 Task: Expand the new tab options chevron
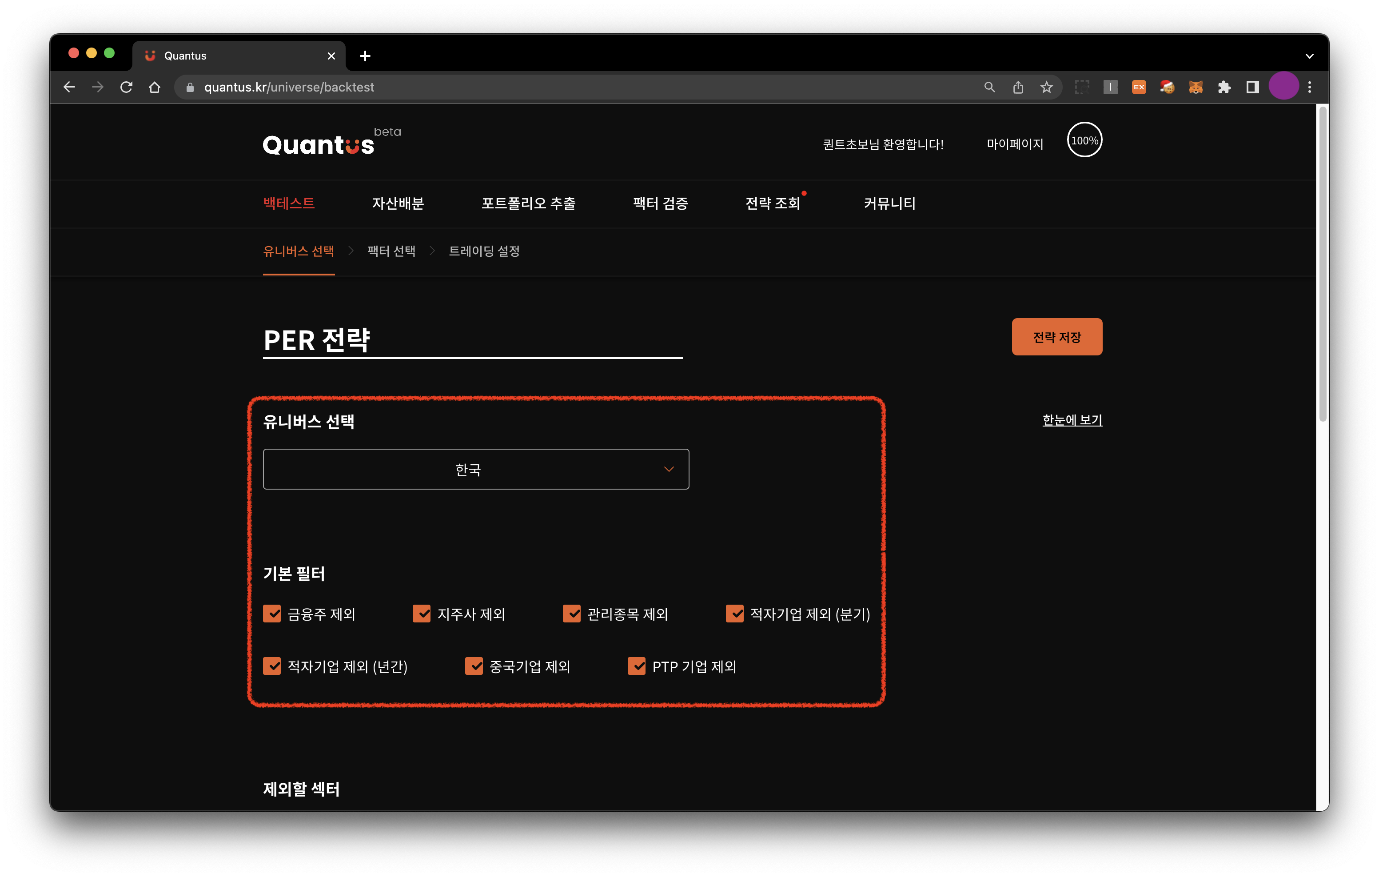(1309, 55)
